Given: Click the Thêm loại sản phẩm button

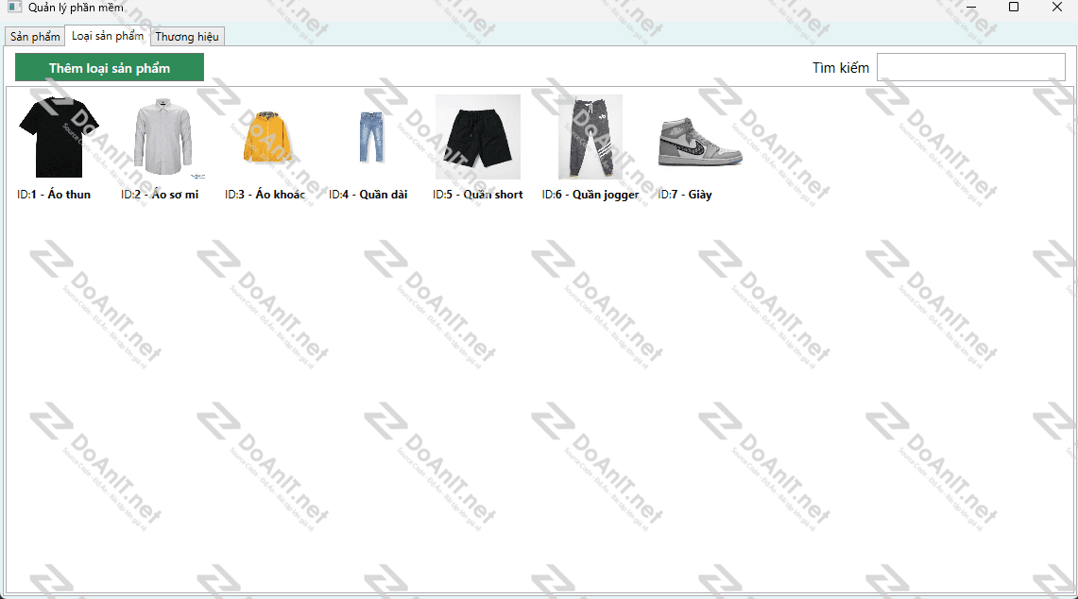Looking at the screenshot, I should (110, 68).
